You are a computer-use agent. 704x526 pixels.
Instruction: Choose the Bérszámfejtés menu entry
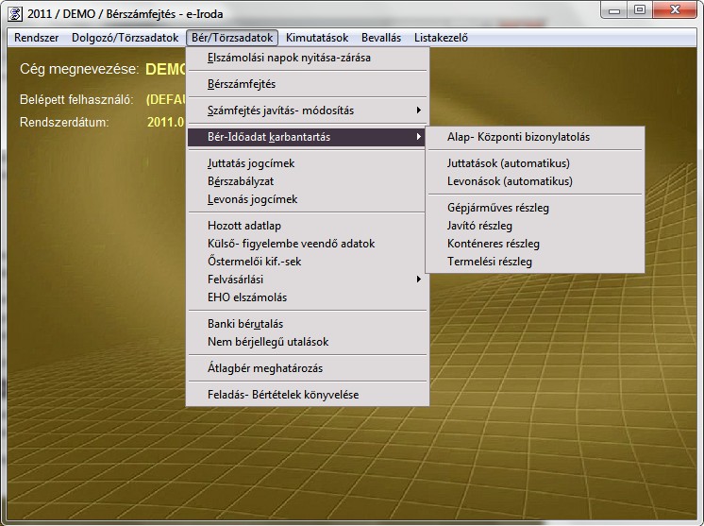tap(242, 84)
